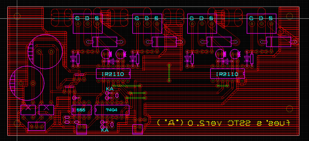This screenshot has width=309, height=141.
Task: Choose the D label of the rightmost MOSFET
Action: pyautogui.click(x=261, y=18)
